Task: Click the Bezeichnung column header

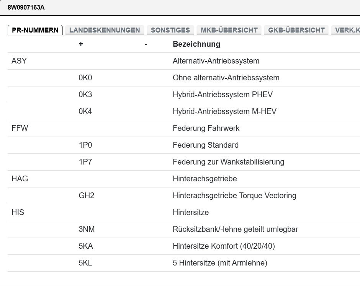Action: (x=196, y=44)
